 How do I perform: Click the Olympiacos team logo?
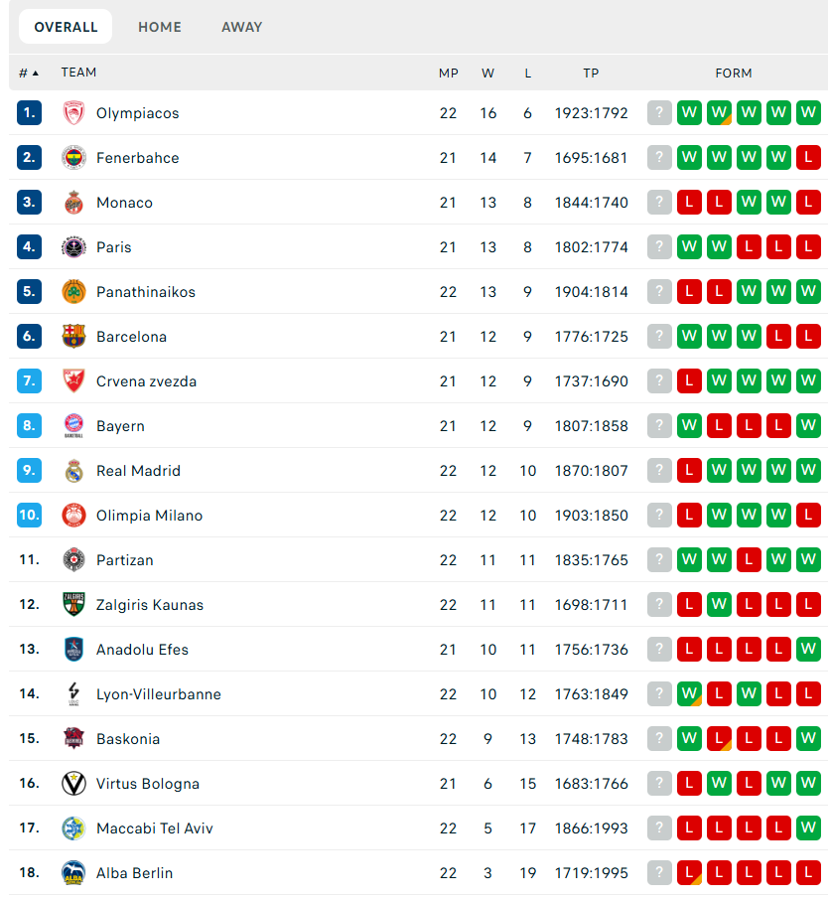pyautogui.click(x=73, y=113)
